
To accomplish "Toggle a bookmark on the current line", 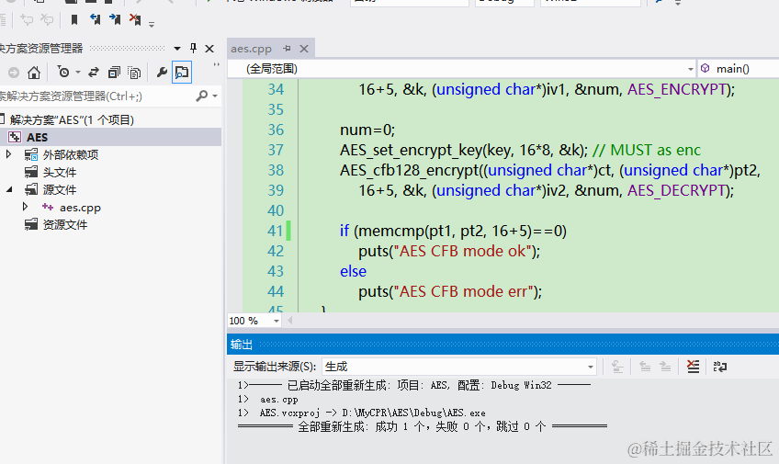I will pos(74,19).
